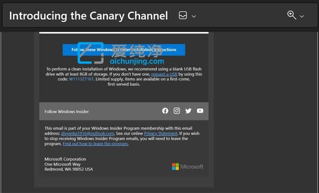This screenshot has height=193, width=319.
Task: Click the W1113ZT16T code link
Action: tap(81, 79)
